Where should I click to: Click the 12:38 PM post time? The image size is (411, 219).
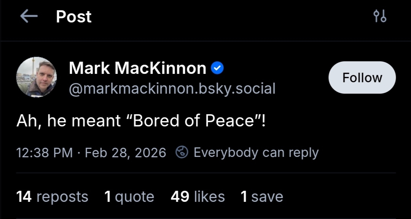pyautogui.click(x=45, y=153)
